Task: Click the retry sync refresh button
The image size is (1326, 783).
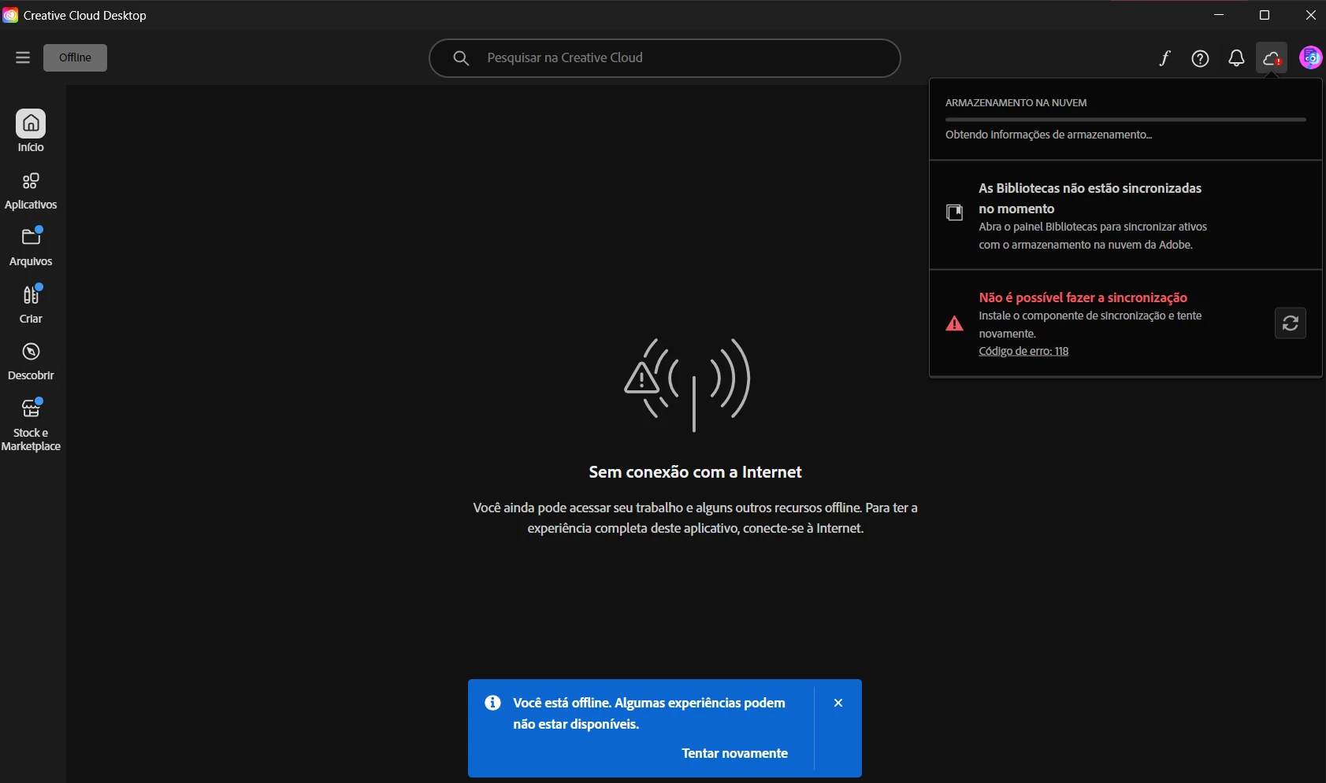Action: coord(1290,323)
